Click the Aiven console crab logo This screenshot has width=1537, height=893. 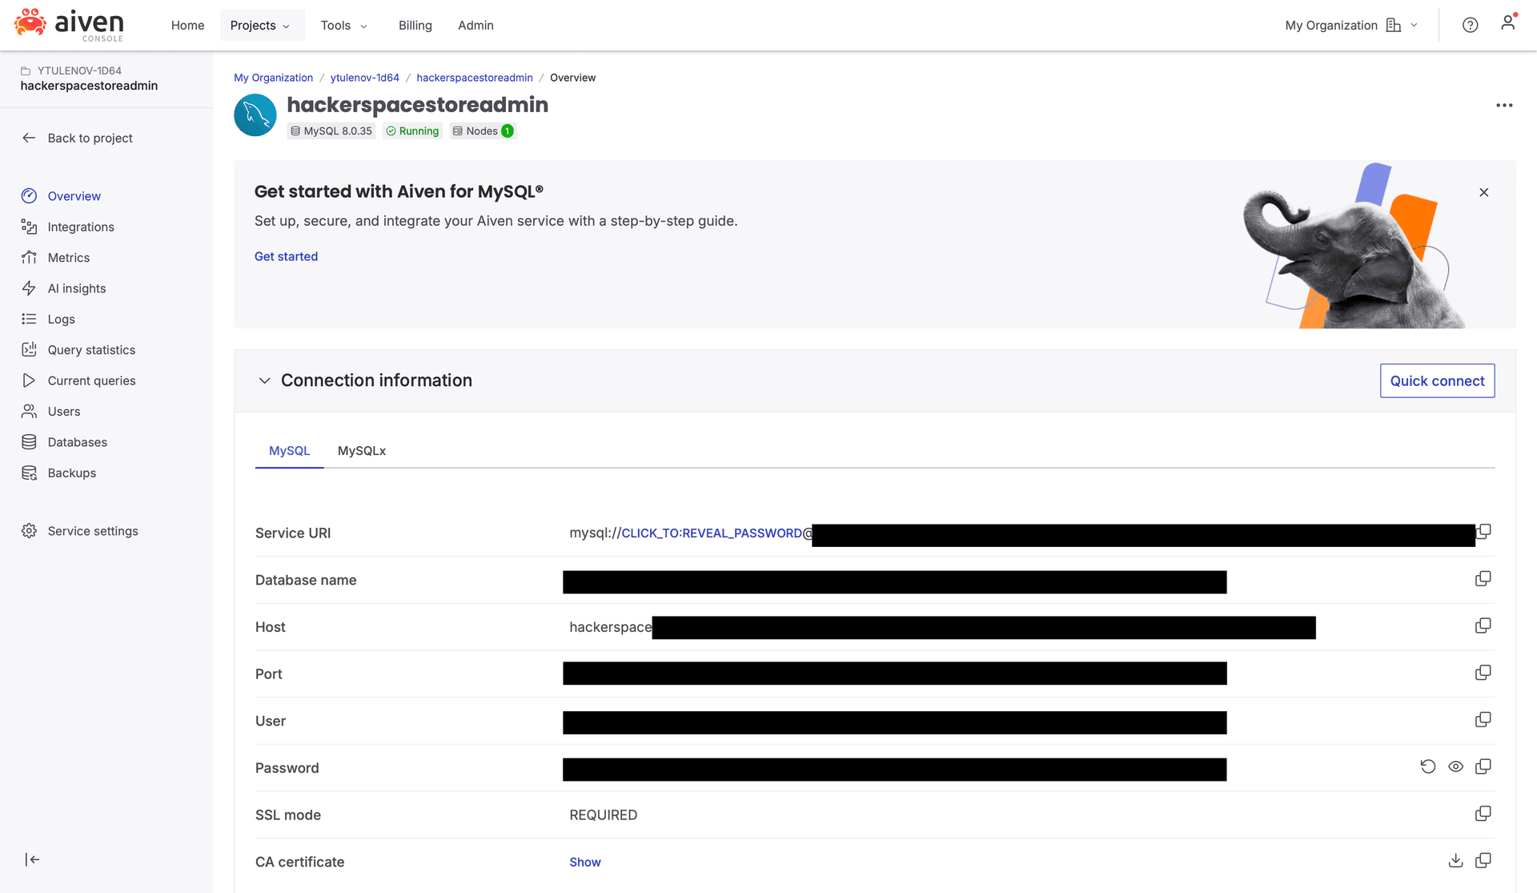point(69,25)
